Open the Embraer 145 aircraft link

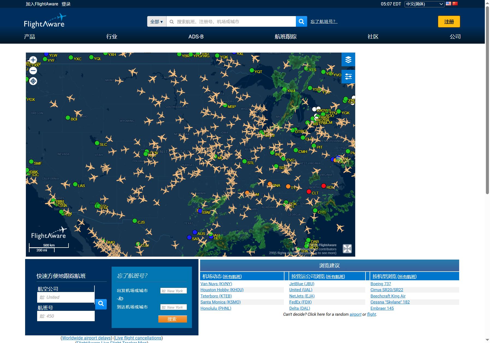point(382,308)
